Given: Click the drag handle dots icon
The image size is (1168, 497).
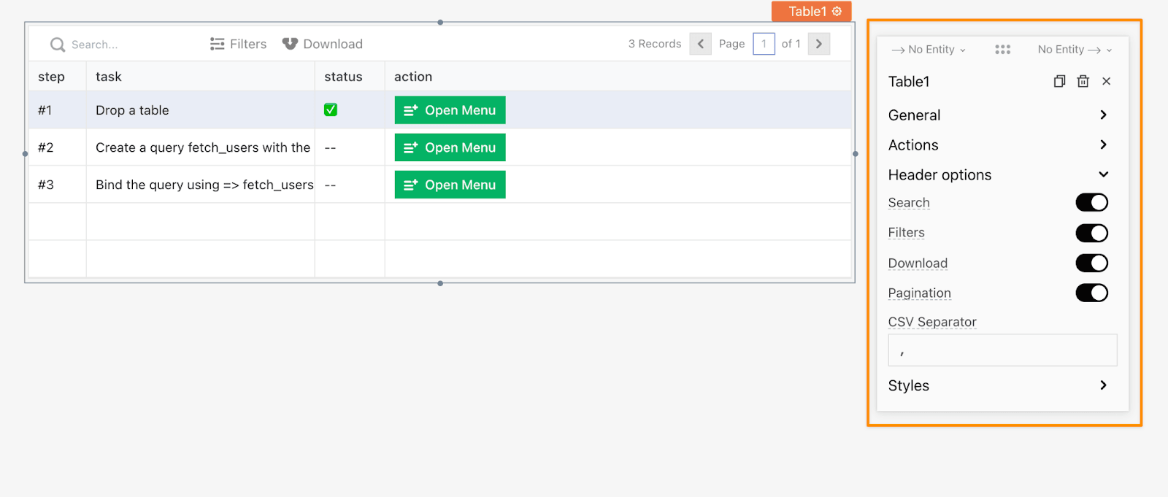Looking at the screenshot, I should click(x=1002, y=50).
